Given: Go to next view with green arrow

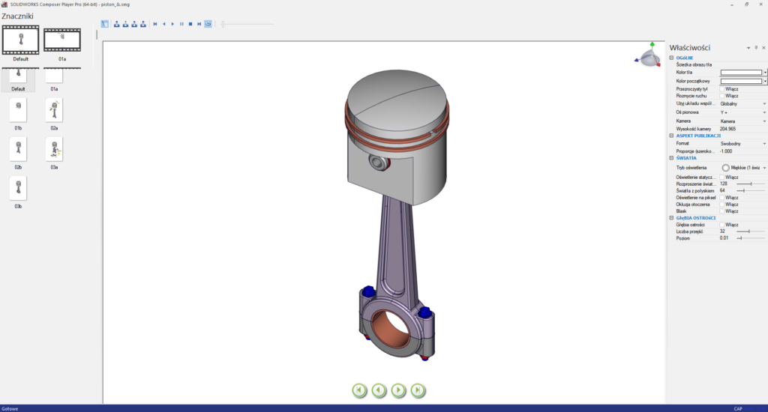Looking at the screenshot, I should pos(399,390).
